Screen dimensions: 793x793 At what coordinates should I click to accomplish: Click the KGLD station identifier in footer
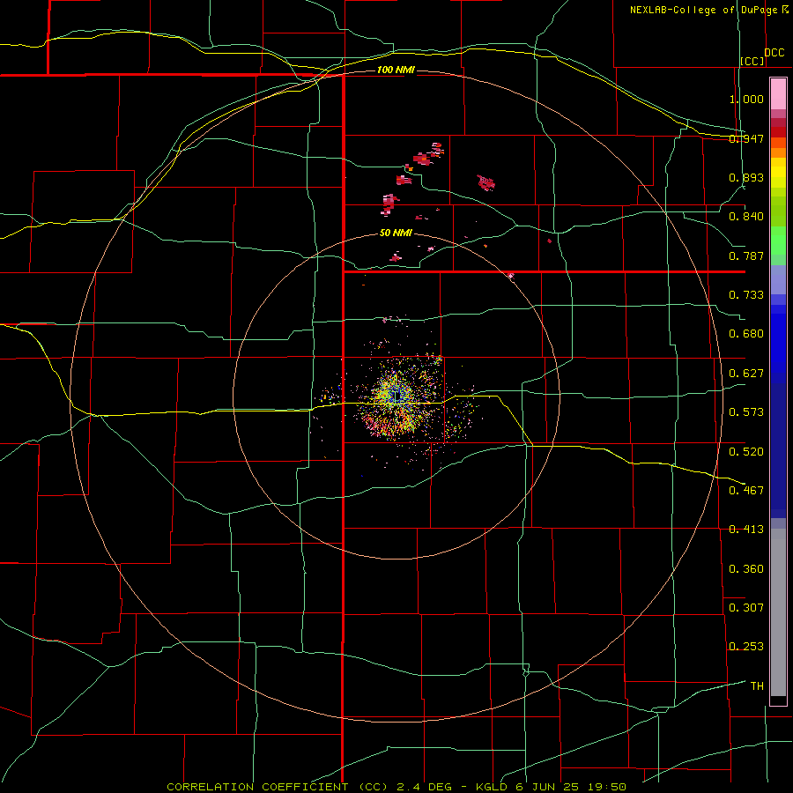(492, 787)
